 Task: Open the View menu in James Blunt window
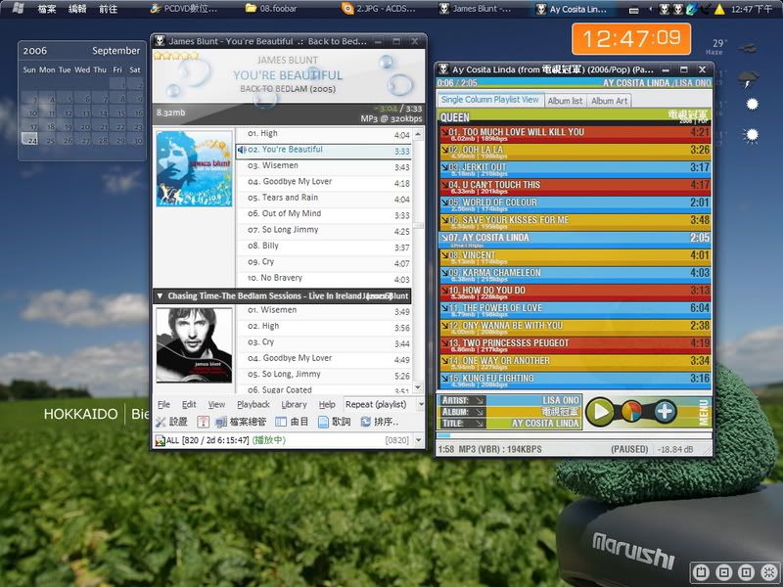click(x=216, y=404)
